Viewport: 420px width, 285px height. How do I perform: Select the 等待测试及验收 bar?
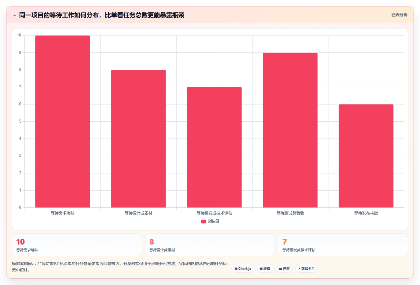tap(290, 130)
